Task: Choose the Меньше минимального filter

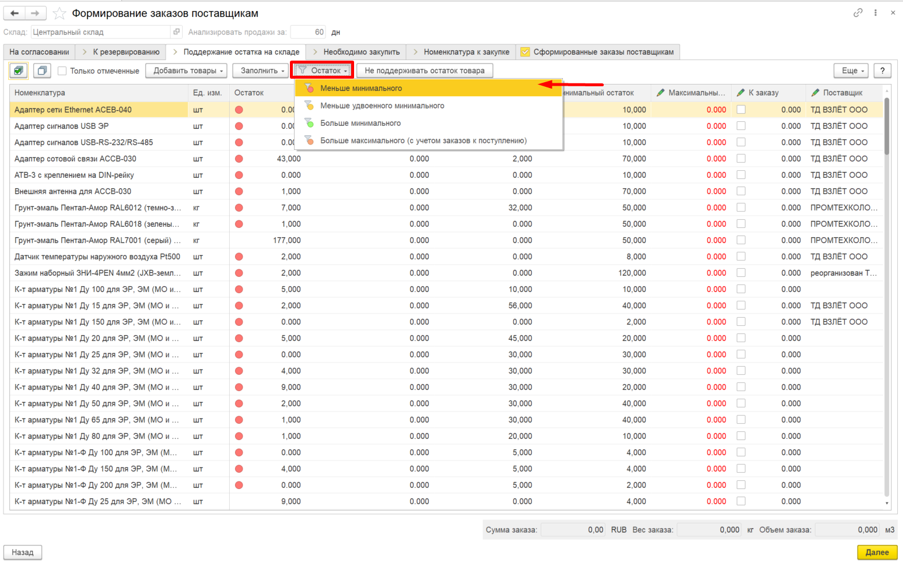Action: (x=429, y=88)
